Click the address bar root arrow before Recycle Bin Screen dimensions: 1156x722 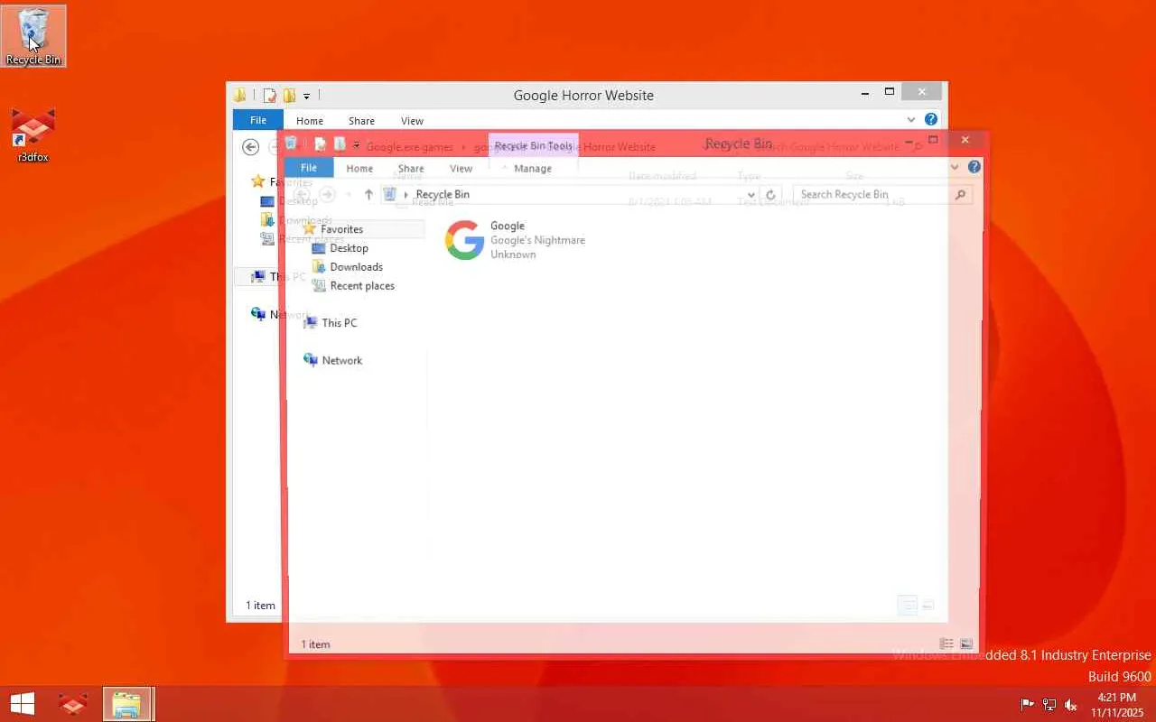click(x=406, y=194)
